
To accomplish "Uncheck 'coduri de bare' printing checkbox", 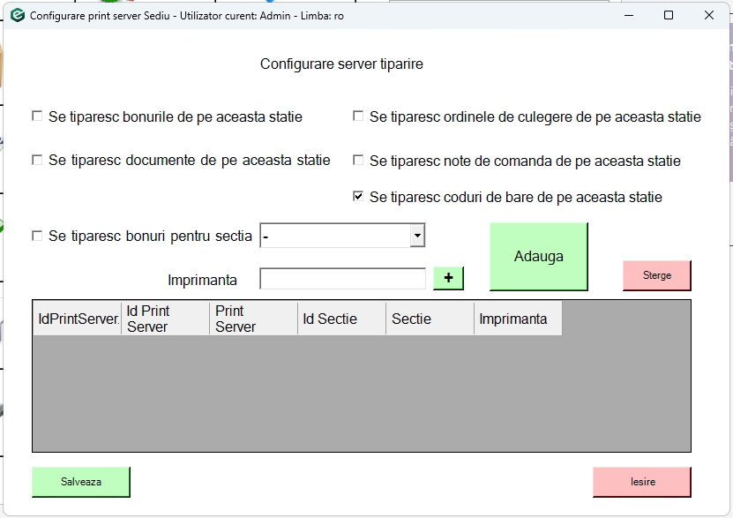I will click(x=358, y=197).
